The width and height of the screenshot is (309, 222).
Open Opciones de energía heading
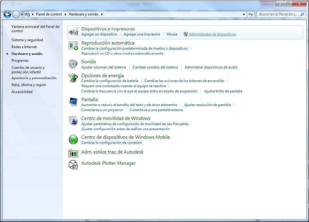(103, 75)
